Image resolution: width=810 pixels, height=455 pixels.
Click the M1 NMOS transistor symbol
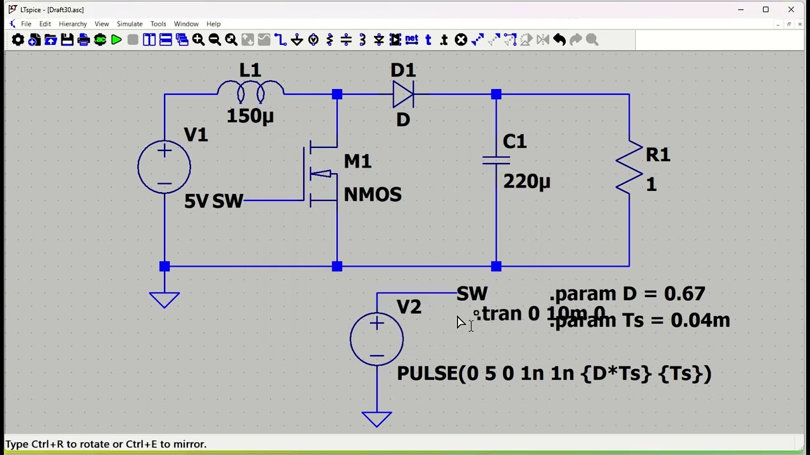pyautogui.click(x=321, y=174)
